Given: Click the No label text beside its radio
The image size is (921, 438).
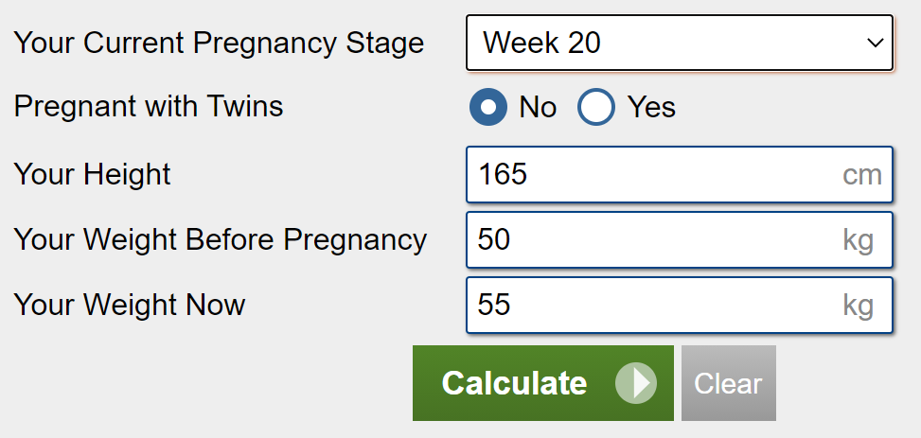Looking at the screenshot, I should [x=538, y=107].
